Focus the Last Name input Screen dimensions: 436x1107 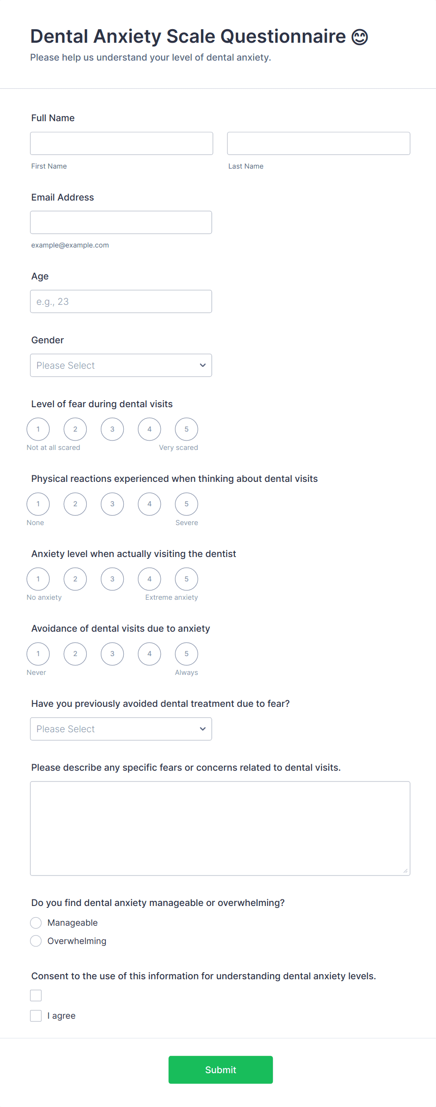click(318, 143)
